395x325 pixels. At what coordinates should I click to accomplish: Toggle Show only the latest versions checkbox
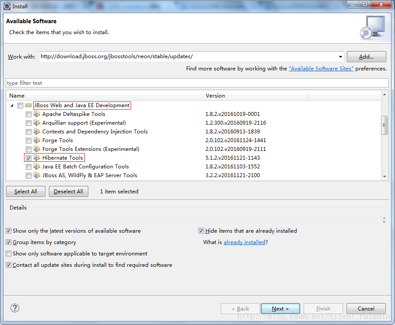(9, 231)
